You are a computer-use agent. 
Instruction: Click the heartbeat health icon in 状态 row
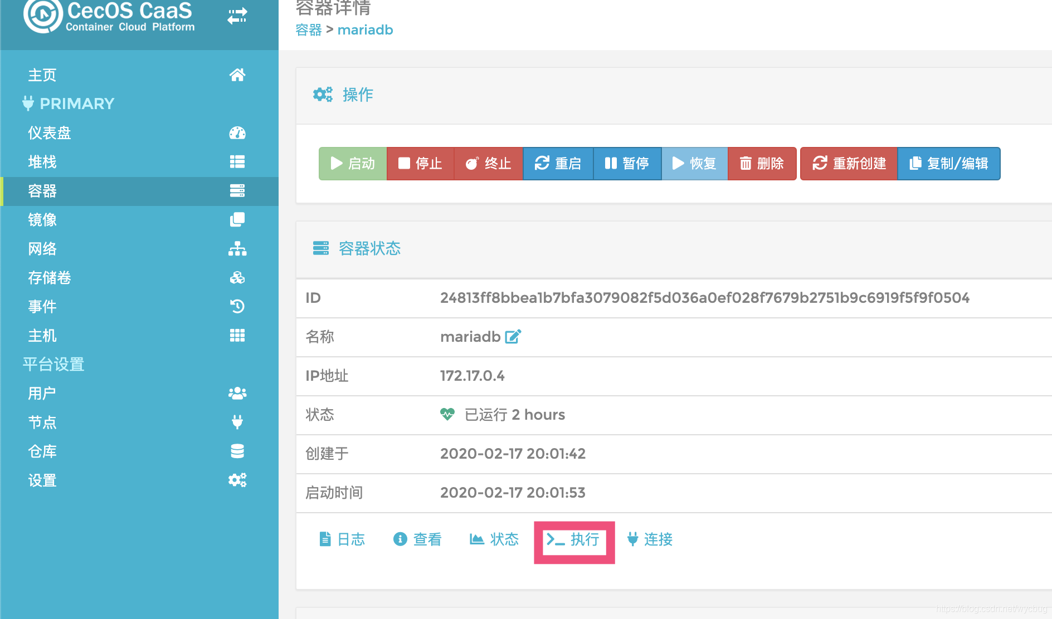(447, 414)
